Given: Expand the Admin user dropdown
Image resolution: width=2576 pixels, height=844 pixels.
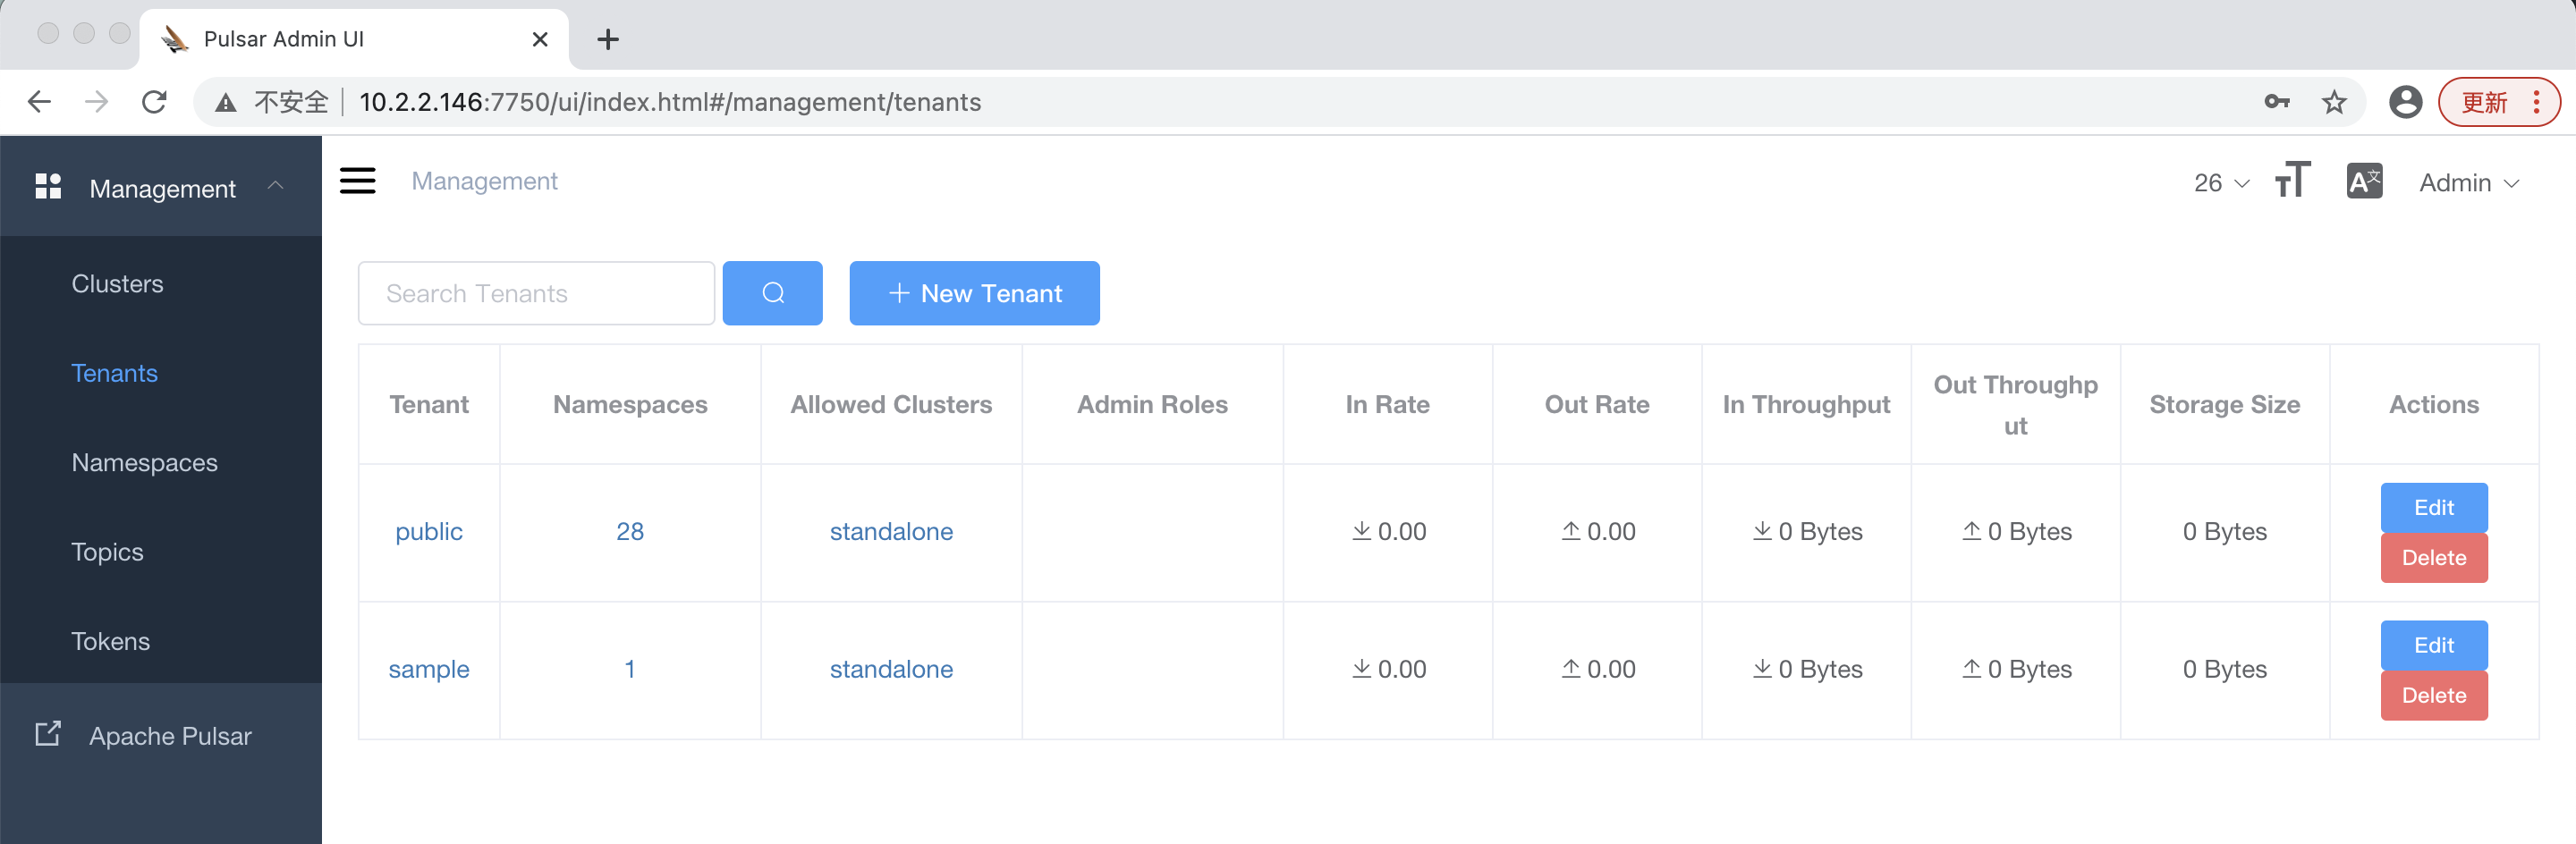Looking at the screenshot, I should [2468, 183].
